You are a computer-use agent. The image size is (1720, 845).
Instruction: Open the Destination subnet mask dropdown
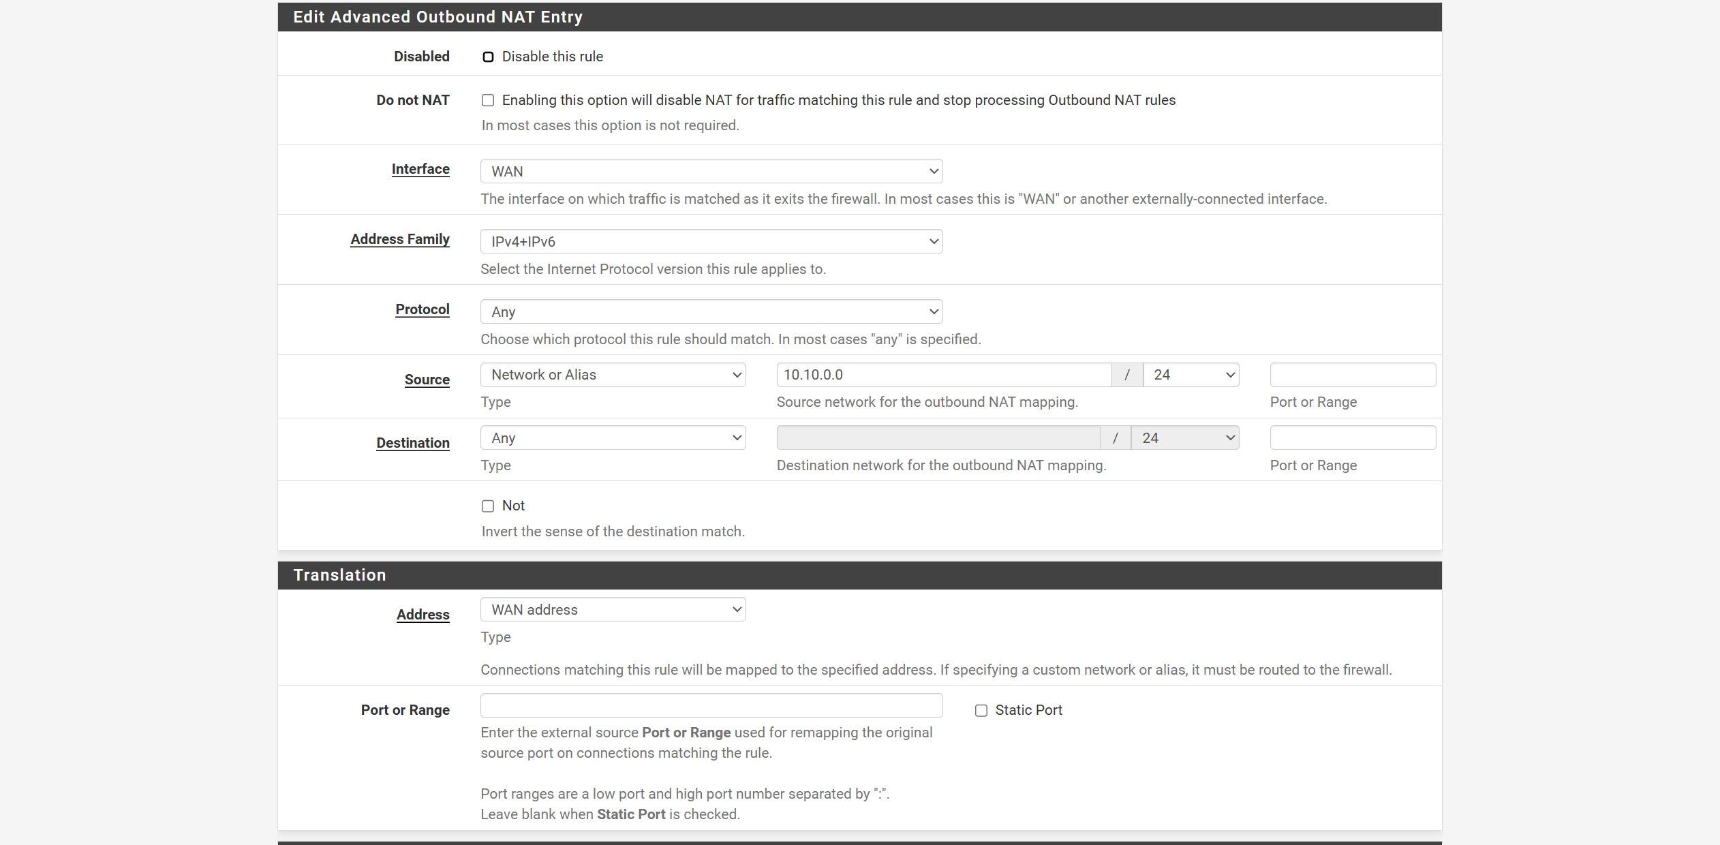point(1186,437)
